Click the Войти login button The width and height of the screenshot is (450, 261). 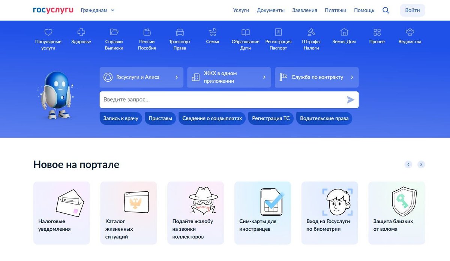click(x=412, y=10)
